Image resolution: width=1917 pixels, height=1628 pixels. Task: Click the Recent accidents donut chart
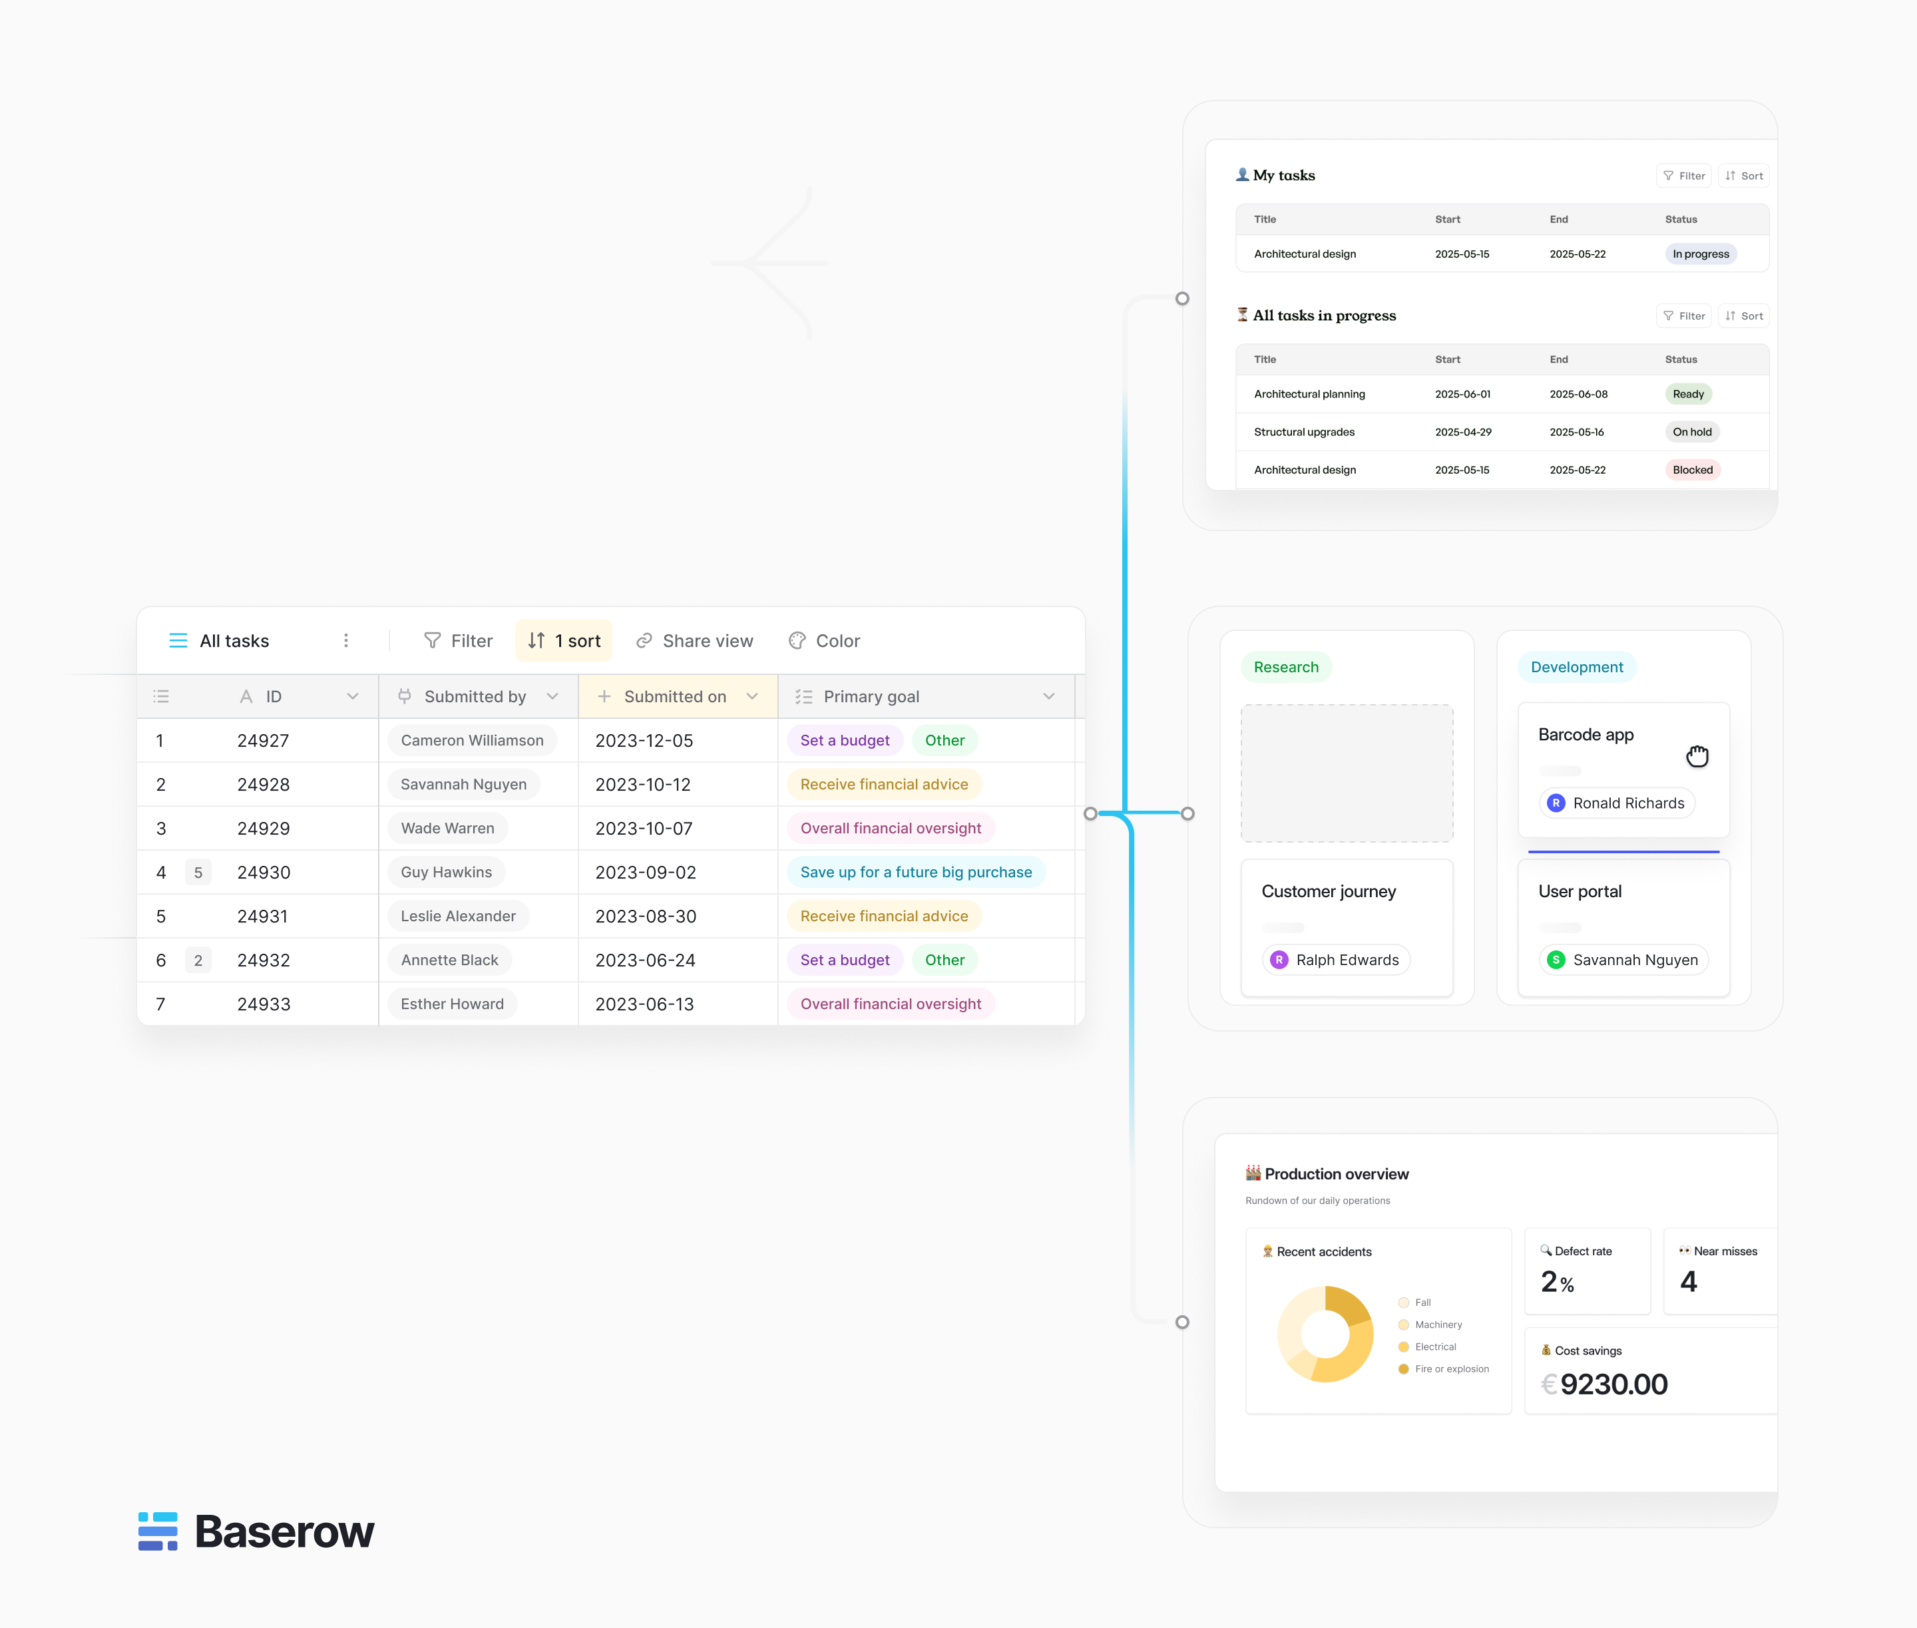[1325, 1334]
